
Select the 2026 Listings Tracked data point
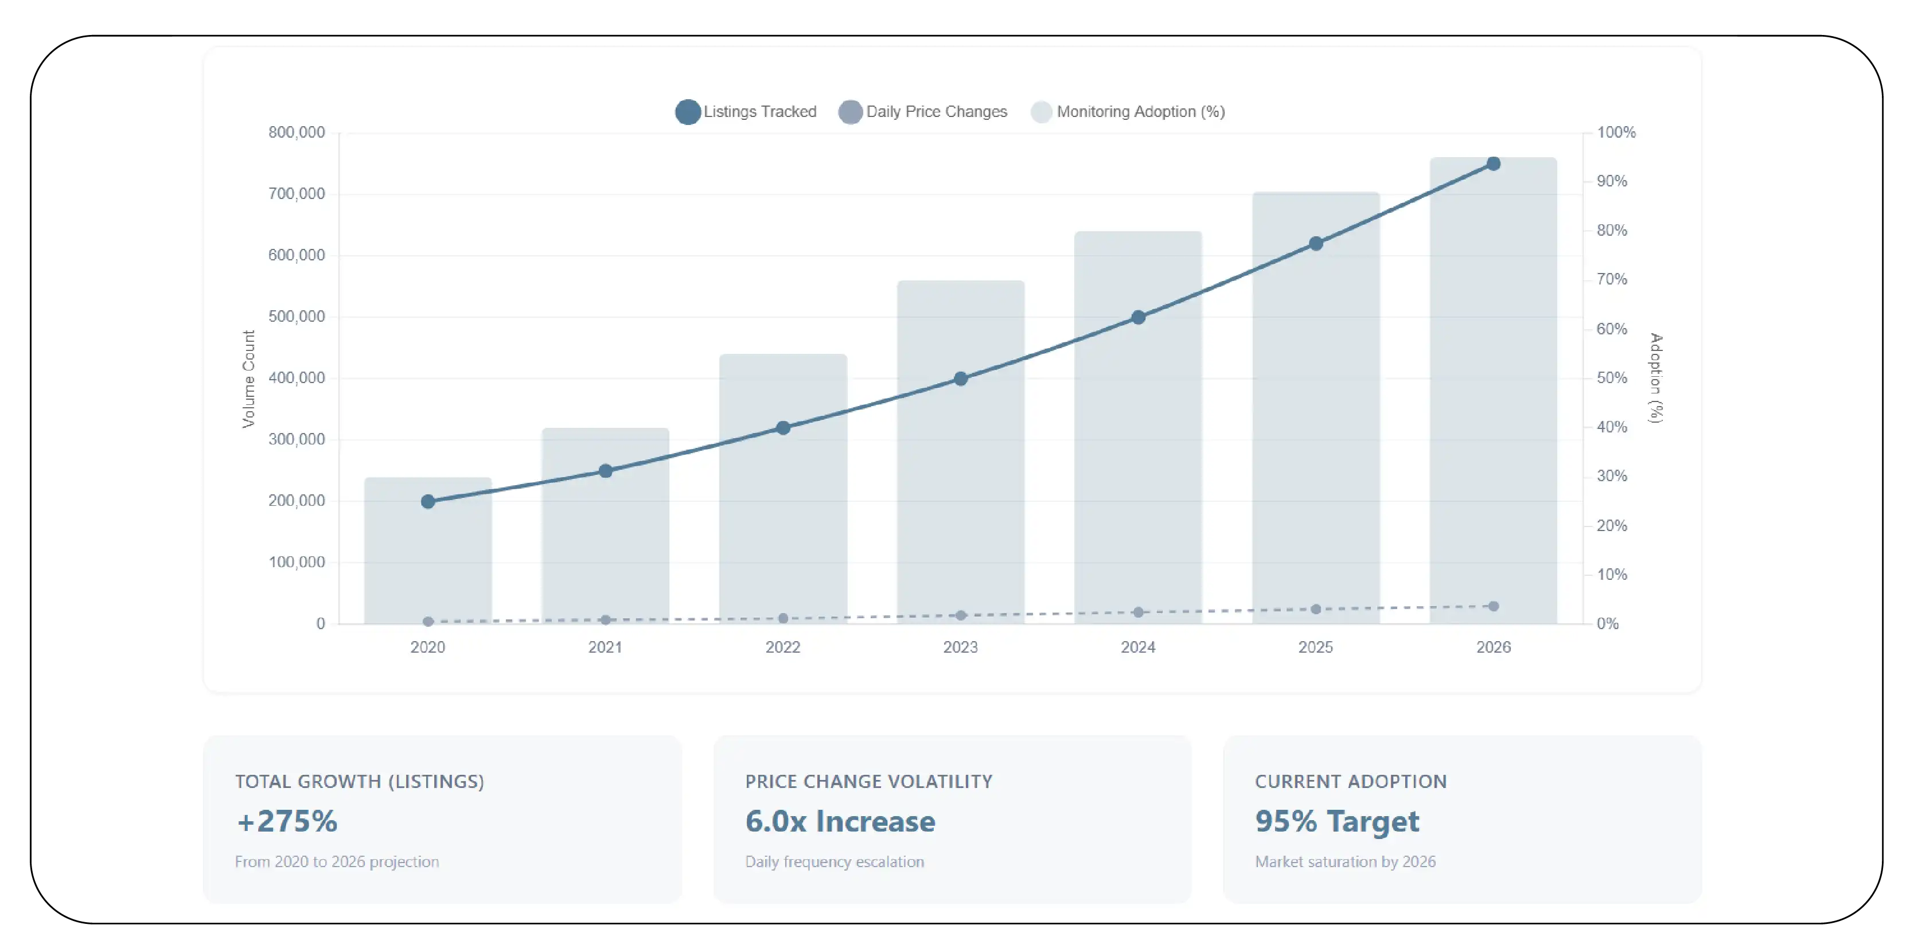coord(1494,165)
